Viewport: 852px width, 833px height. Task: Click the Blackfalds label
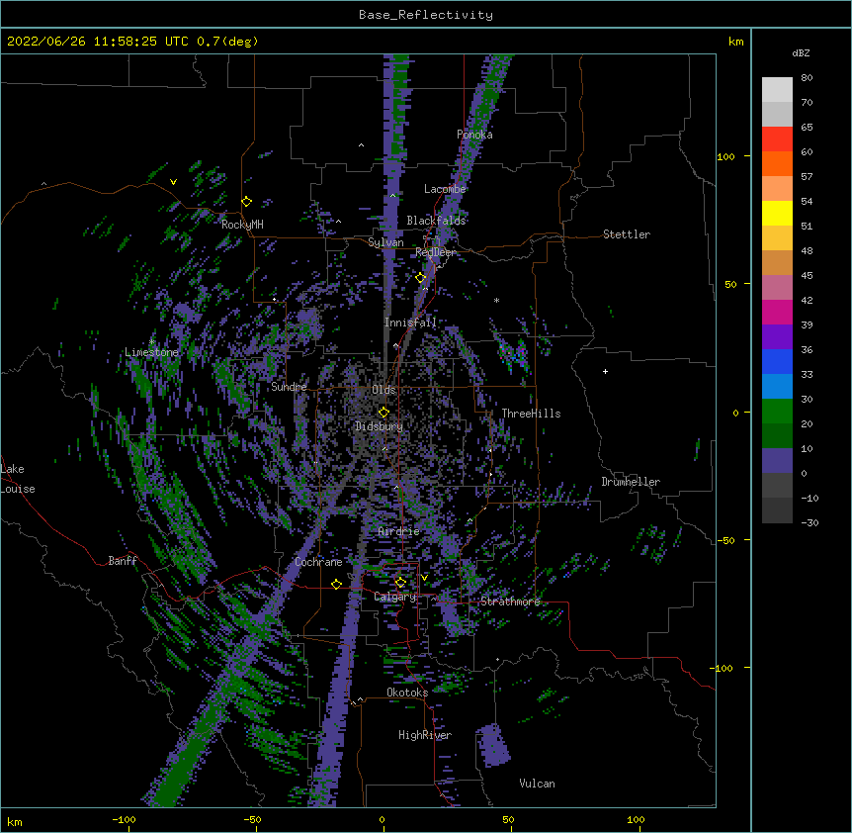coord(436,221)
